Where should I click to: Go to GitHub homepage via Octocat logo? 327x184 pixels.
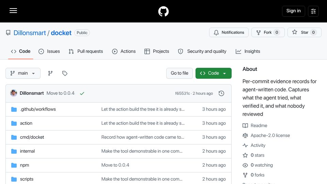(163, 11)
